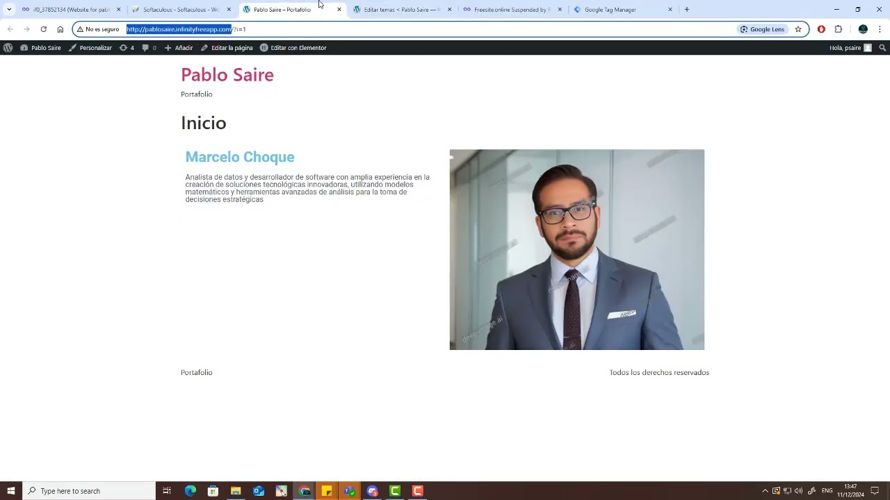Click the ENG language indicator
This screenshot has width=890, height=500.
point(827,491)
